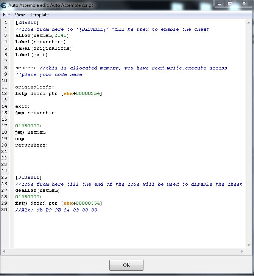Image resolution: width=254 pixels, height=276 pixels.
Task: Open the Template menu
Action: tap(39, 15)
